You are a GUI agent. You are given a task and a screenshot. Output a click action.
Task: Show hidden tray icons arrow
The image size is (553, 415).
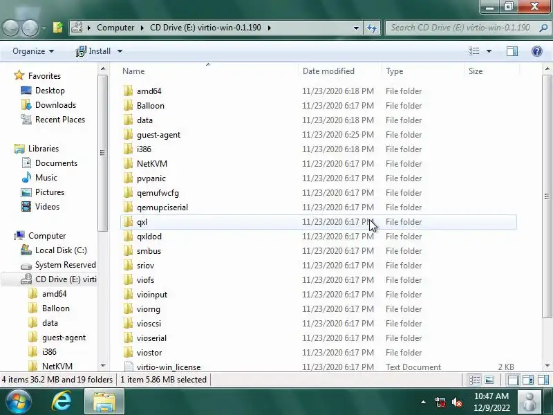coord(423,402)
